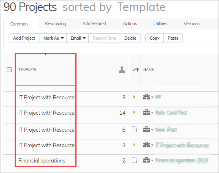Expand arrow beside briefcase in second row
Viewport: 219px width, 173px height.
pos(152,113)
